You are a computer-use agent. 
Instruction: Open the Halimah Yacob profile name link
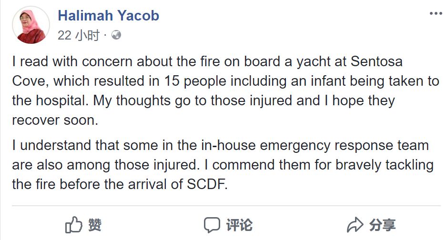[x=108, y=15]
